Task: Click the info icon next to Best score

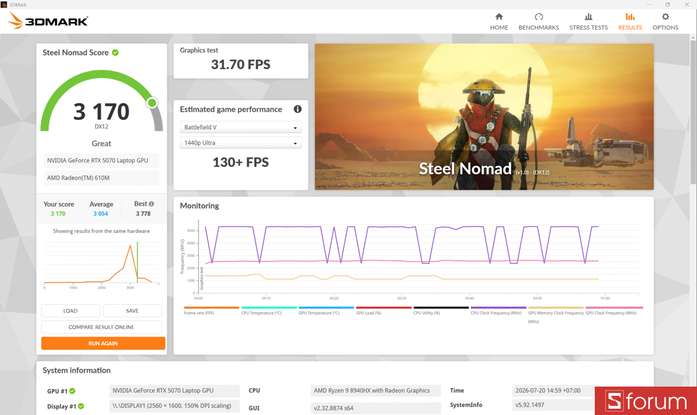Action: point(152,204)
